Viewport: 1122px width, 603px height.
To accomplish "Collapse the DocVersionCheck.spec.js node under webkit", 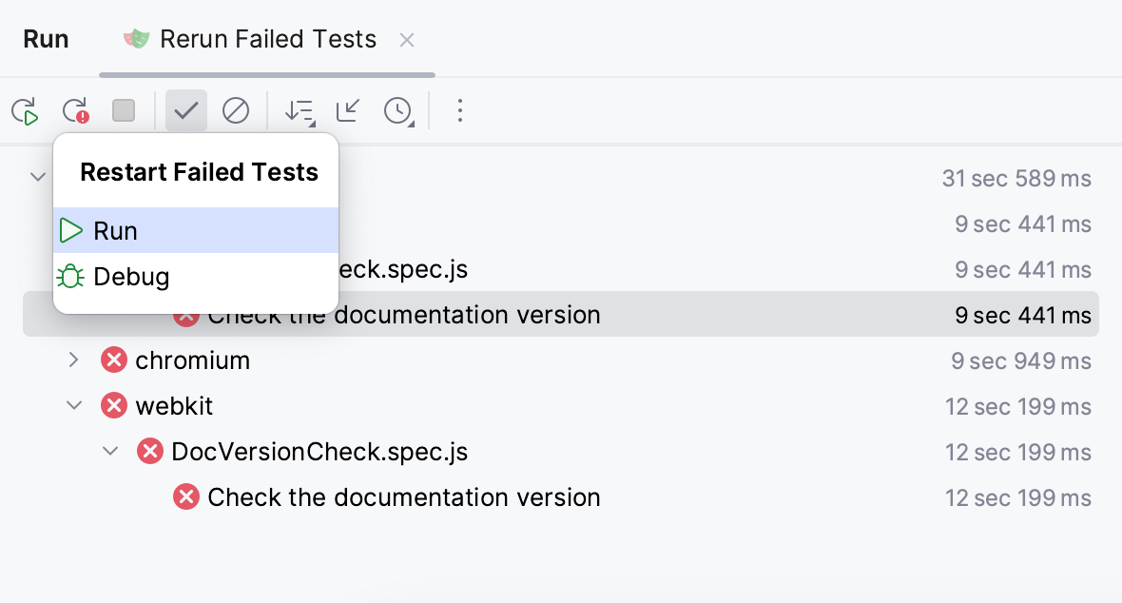I will click(x=110, y=451).
